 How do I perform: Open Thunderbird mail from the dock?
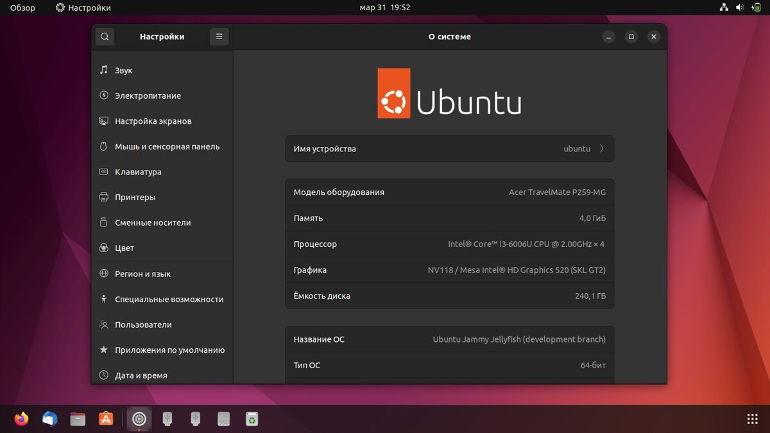(49, 419)
